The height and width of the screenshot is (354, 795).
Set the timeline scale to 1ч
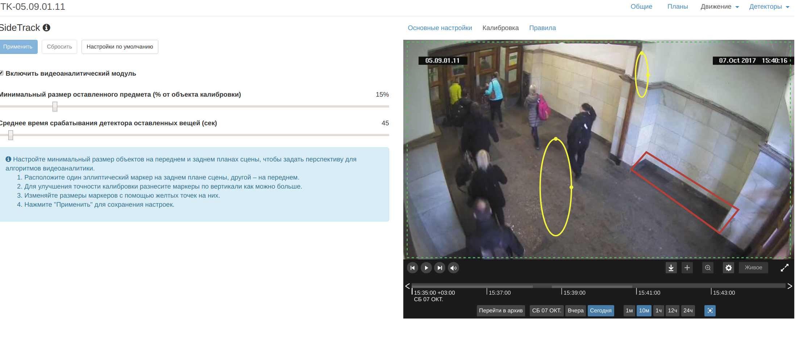(x=658, y=311)
